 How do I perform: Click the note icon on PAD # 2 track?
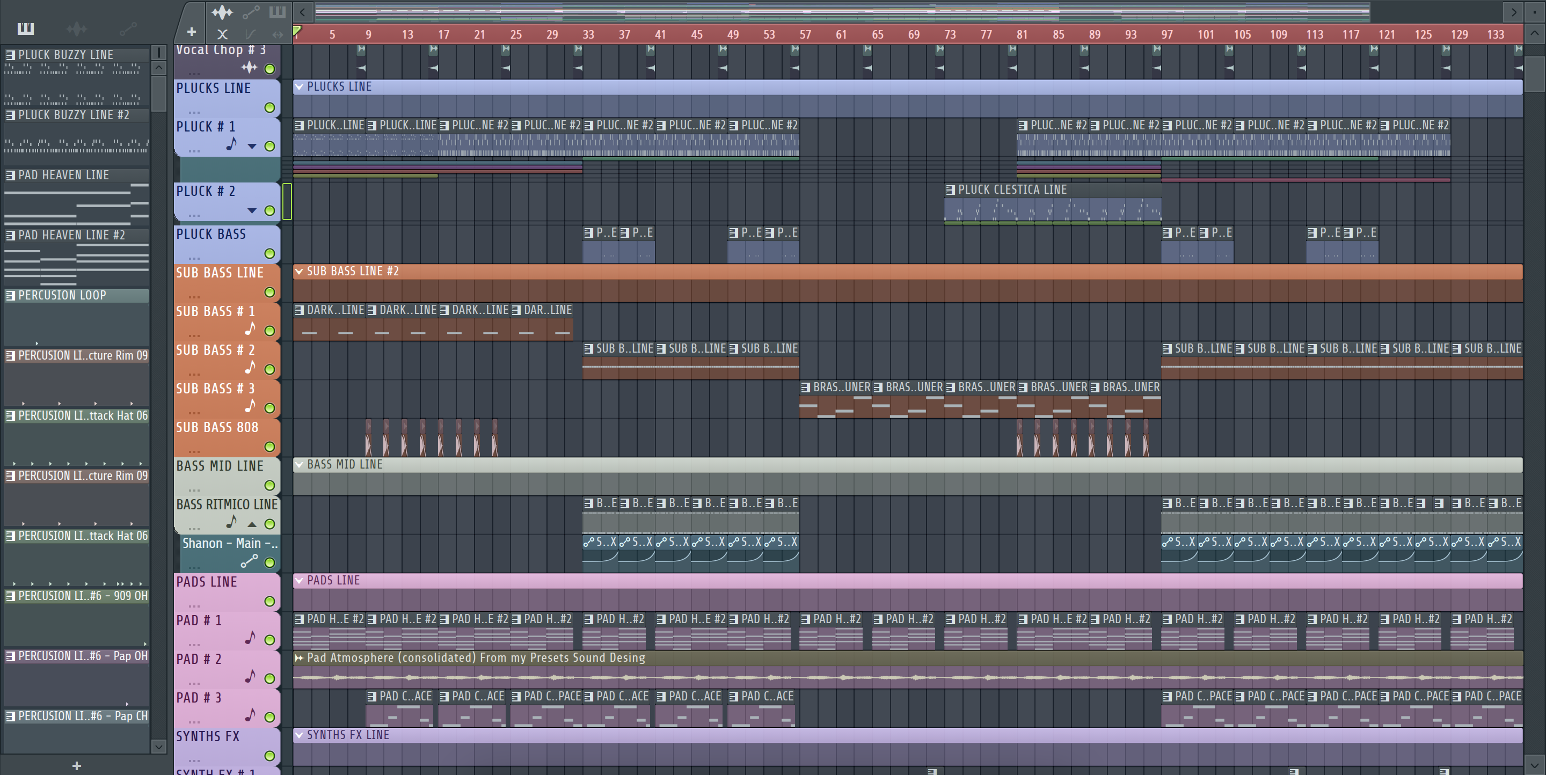[250, 676]
